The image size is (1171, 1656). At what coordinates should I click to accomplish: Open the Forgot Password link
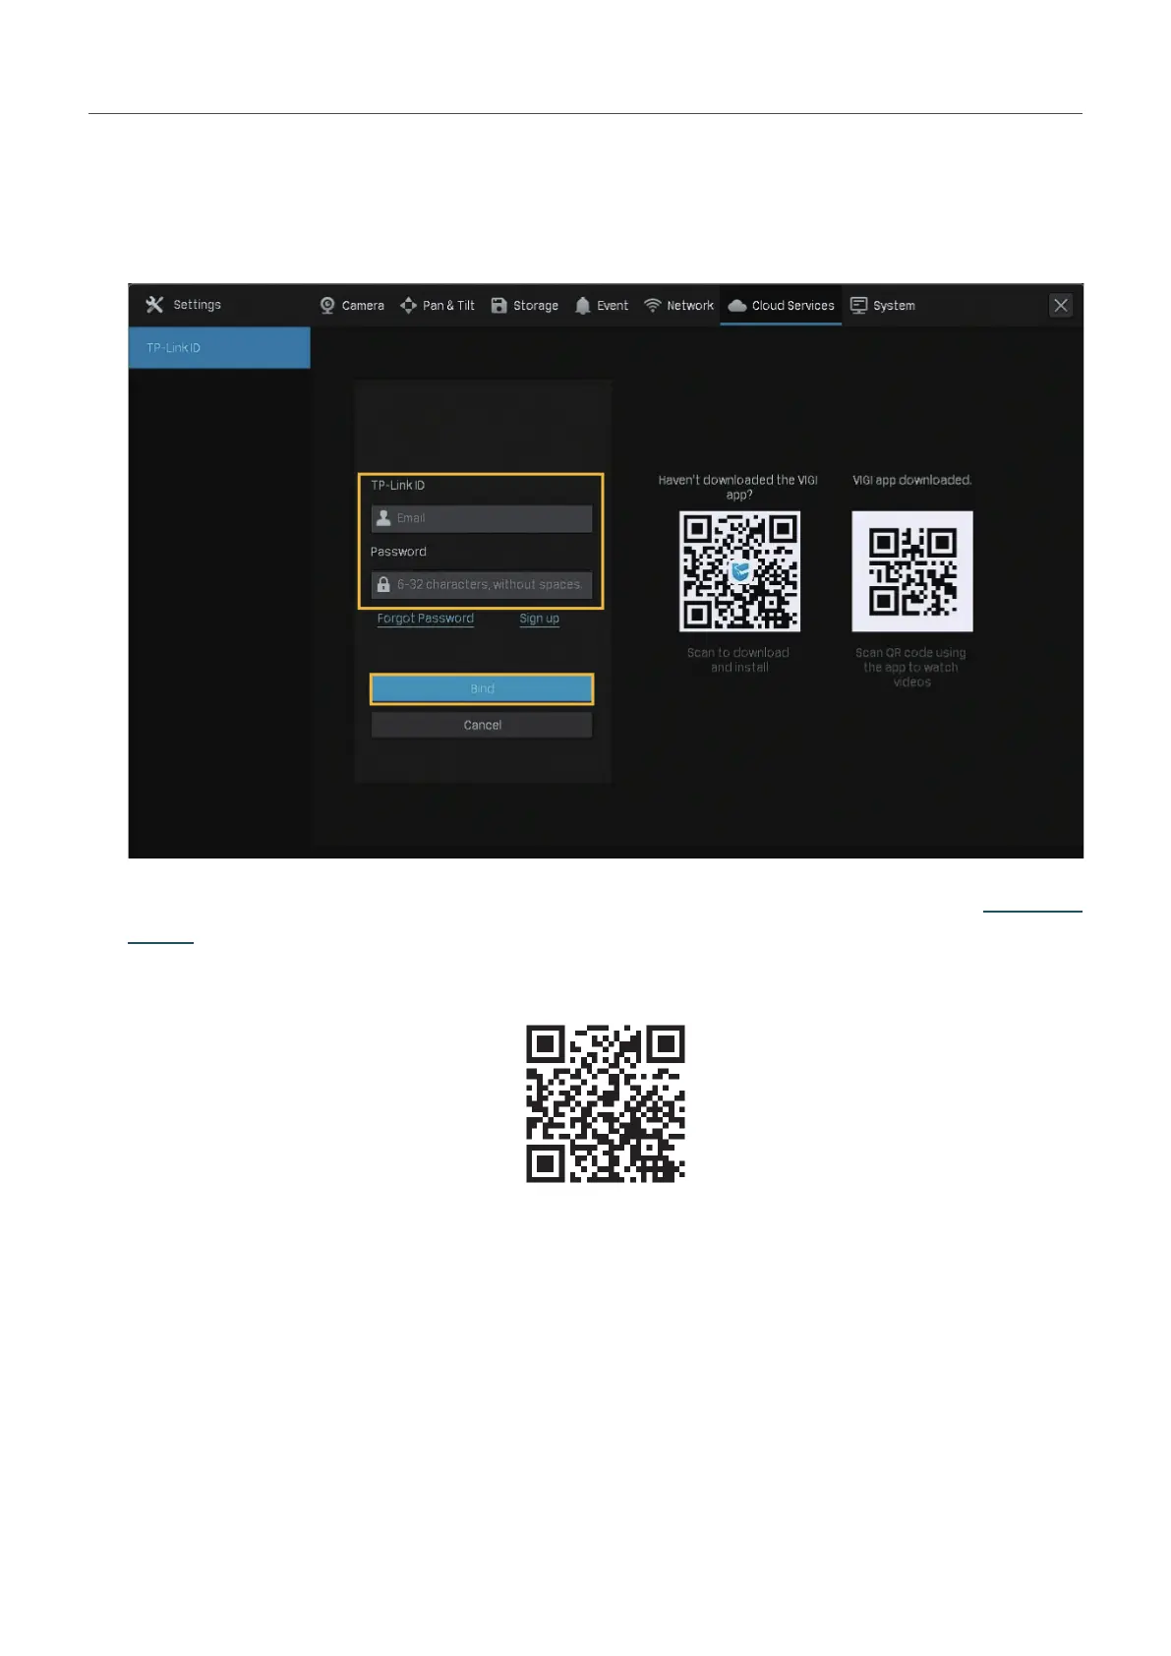[426, 619]
